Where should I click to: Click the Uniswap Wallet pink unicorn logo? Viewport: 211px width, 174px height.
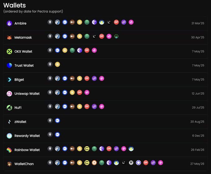[9, 94]
